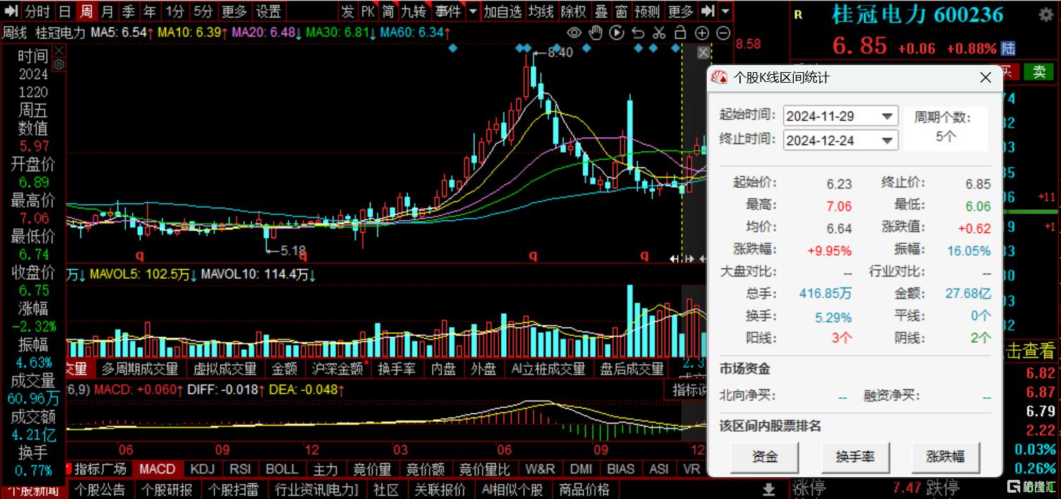This screenshot has height=499, width=1061.
Task: Switch indicator to BOLL
Action: [281, 469]
